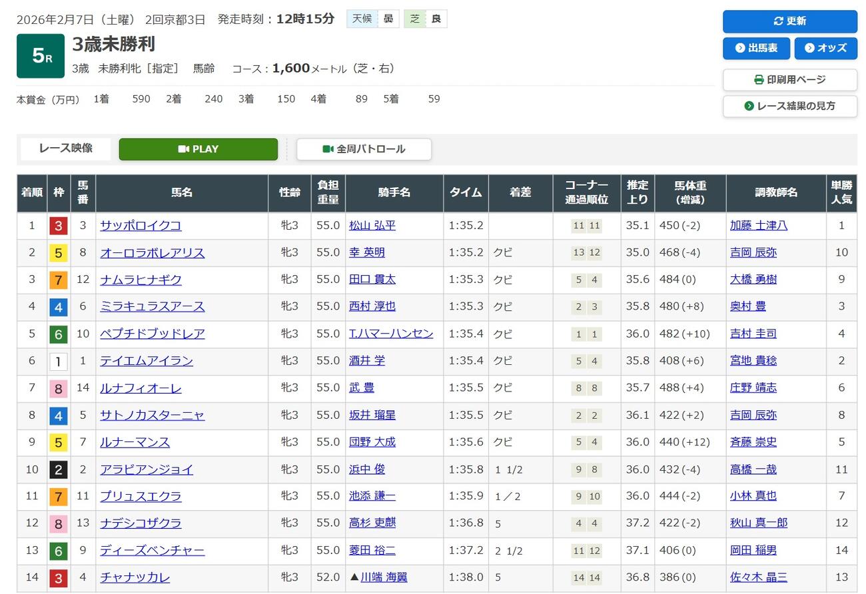This screenshot has width=866, height=594.
Task: Open horse サッポロイクコ page
Action: click(141, 226)
